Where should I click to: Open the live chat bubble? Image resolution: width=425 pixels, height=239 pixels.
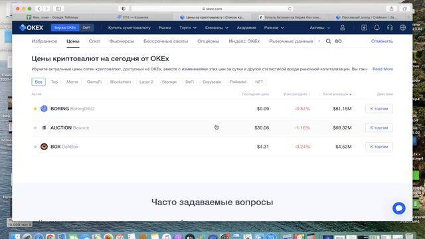399,208
